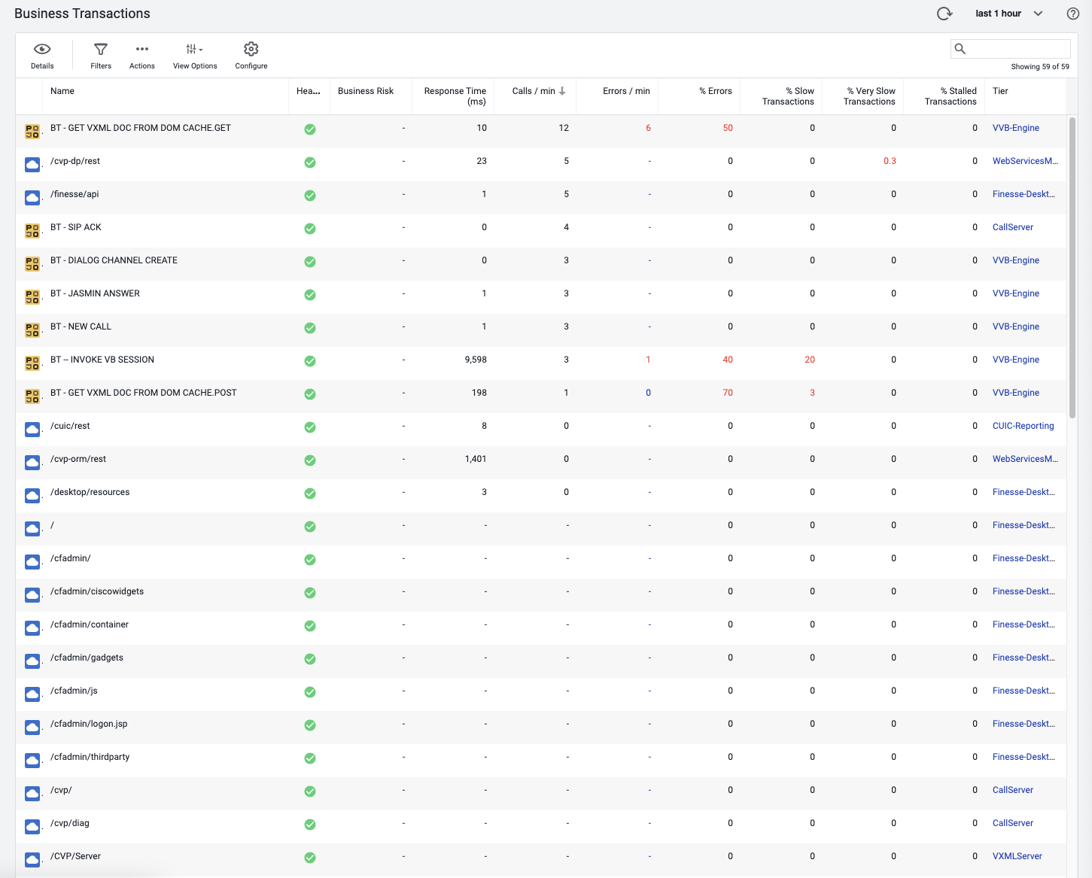The image size is (1092, 878).
Task: Click the refresh icon beside last 1 hour
Action: tap(944, 14)
